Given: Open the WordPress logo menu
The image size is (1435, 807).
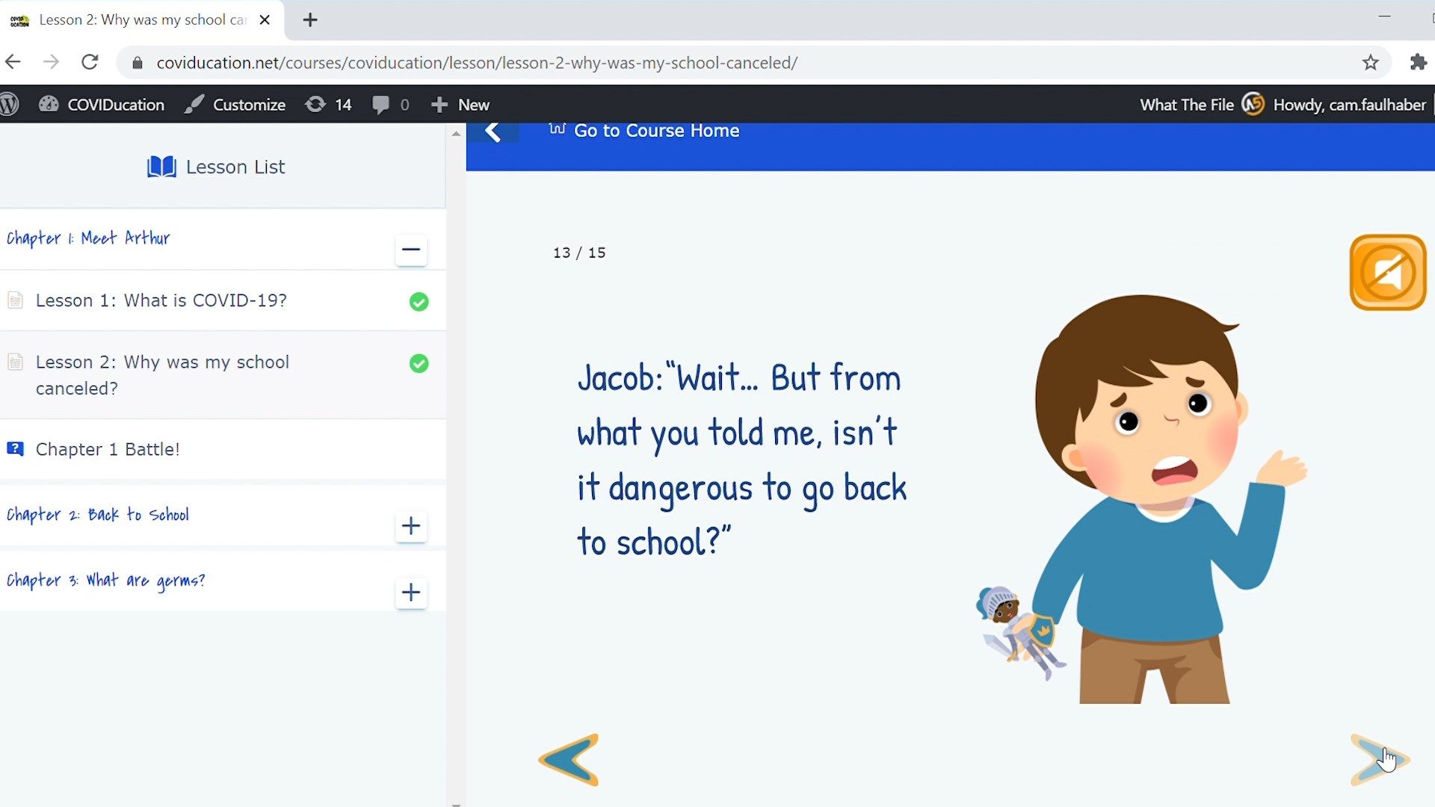Looking at the screenshot, I should 10,105.
